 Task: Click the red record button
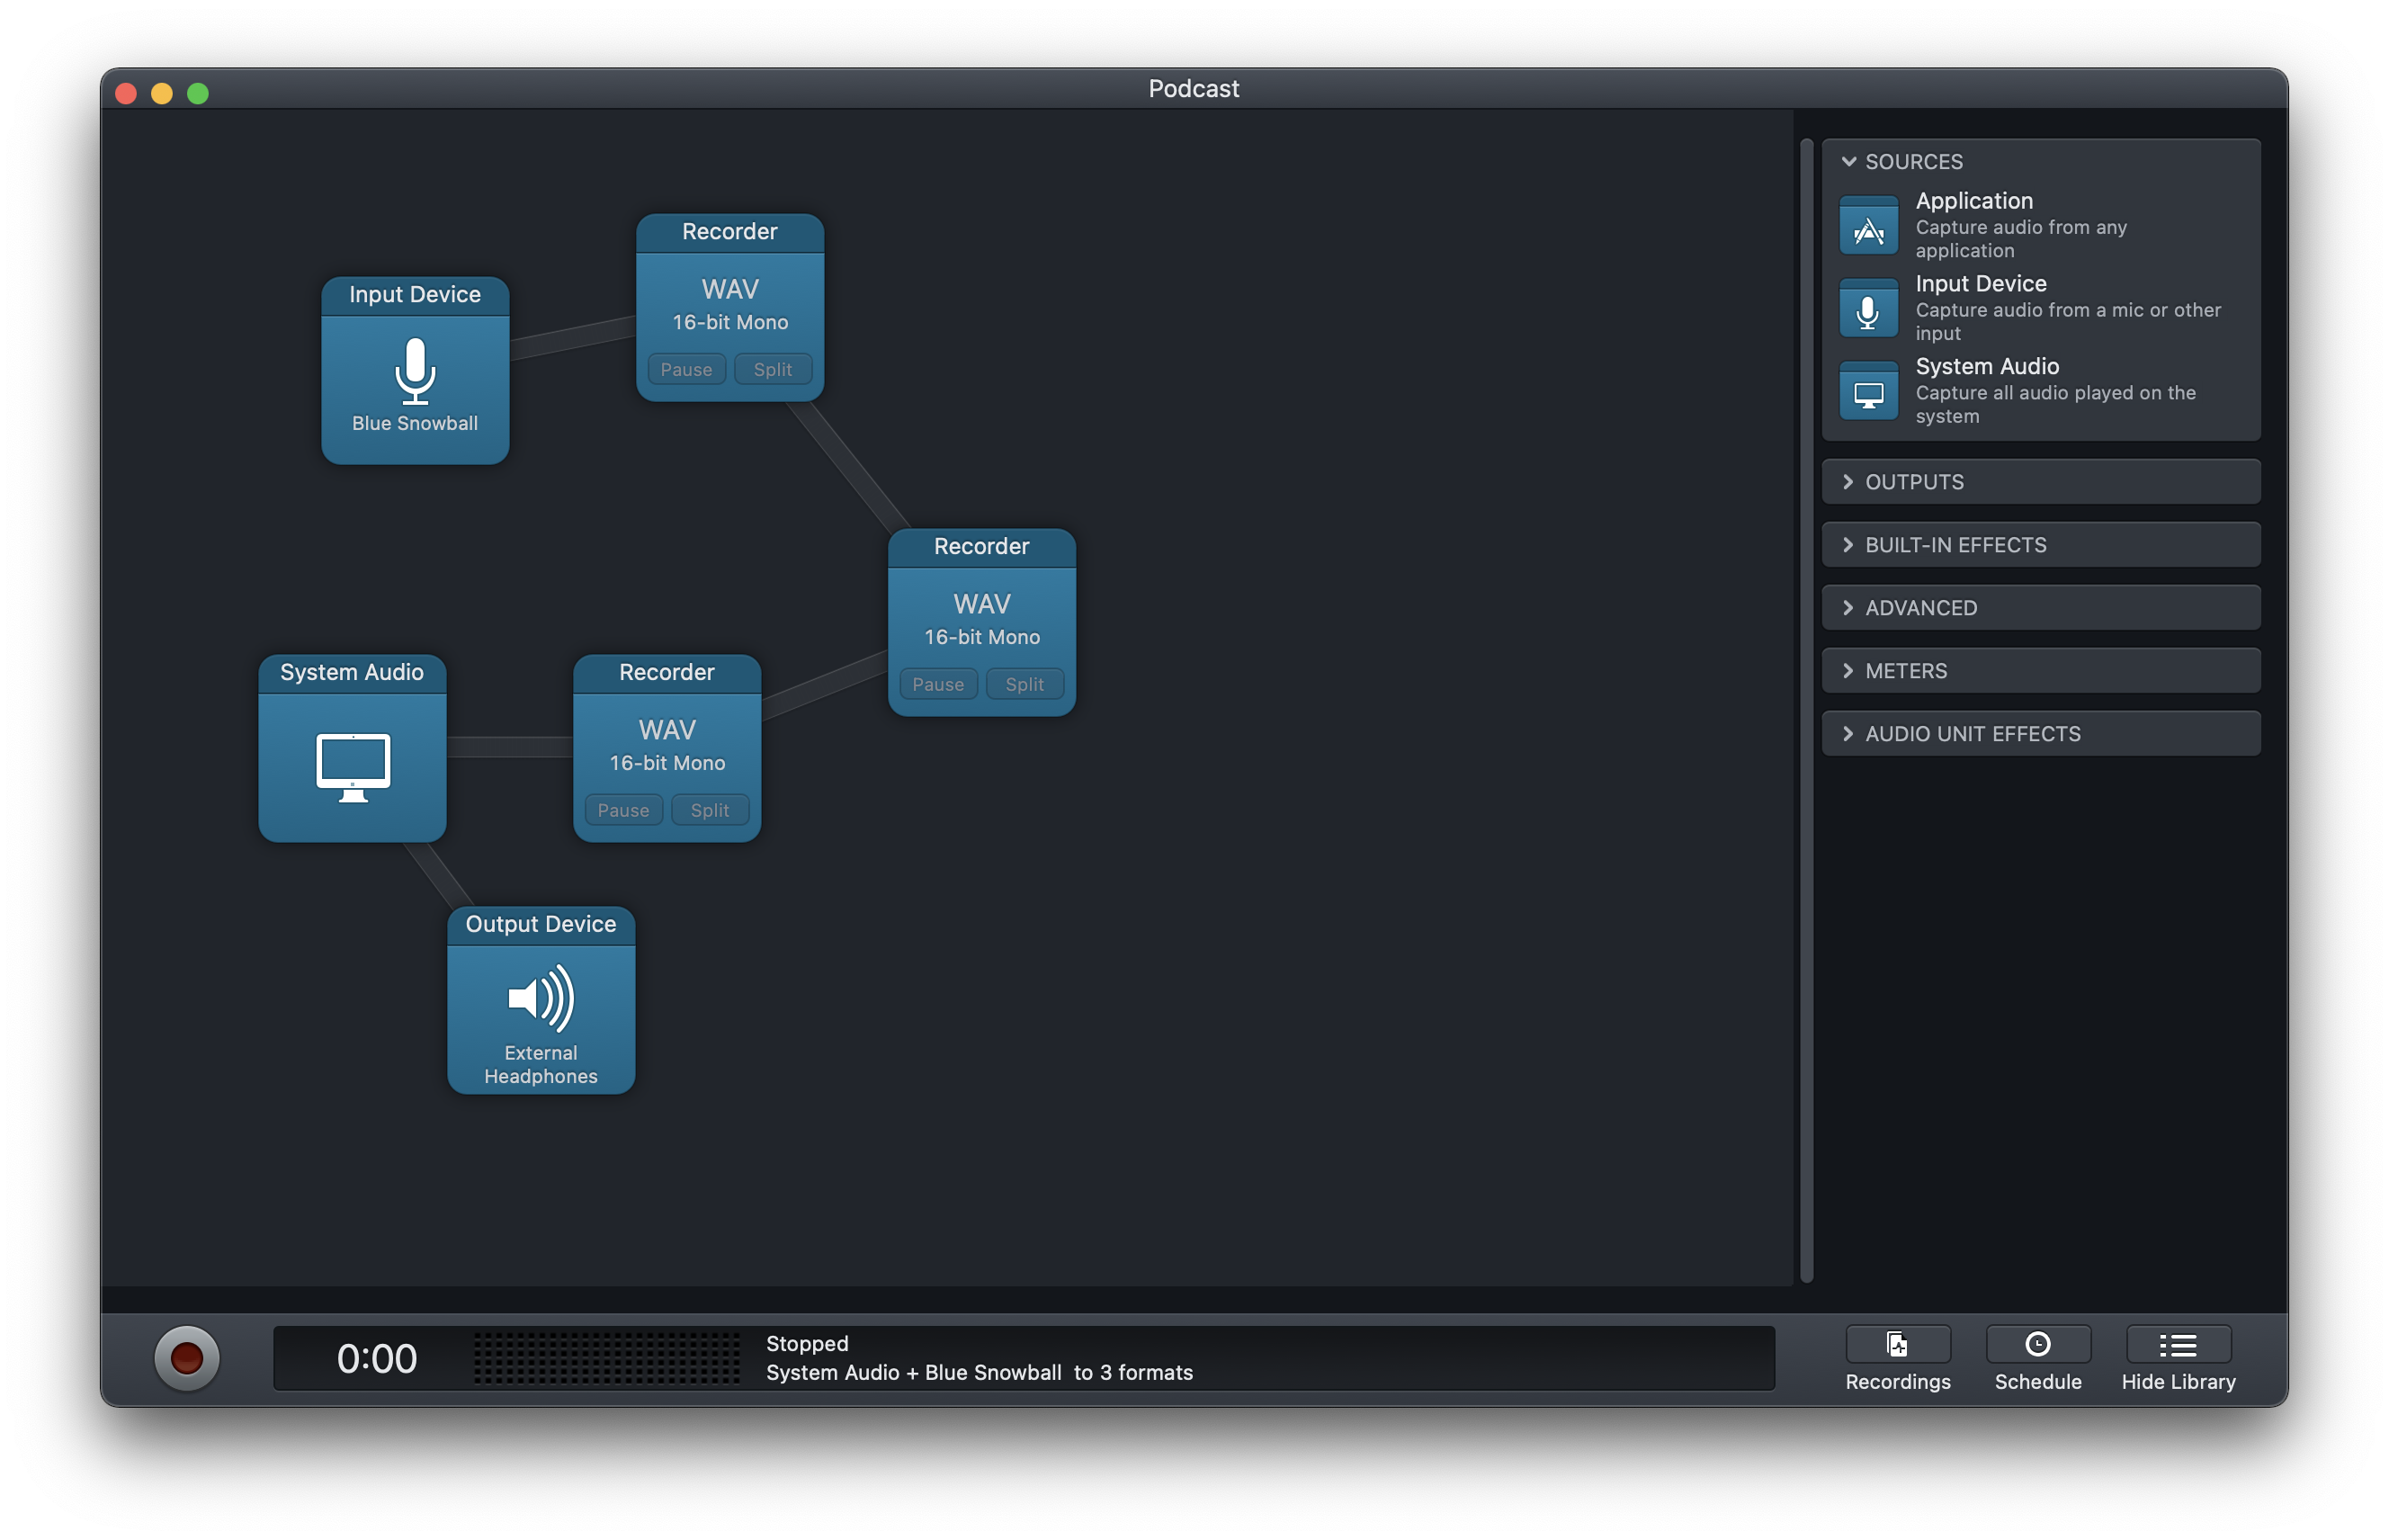coord(187,1358)
